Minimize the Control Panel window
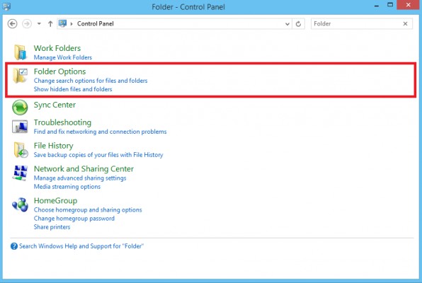 click(x=377, y=6)
